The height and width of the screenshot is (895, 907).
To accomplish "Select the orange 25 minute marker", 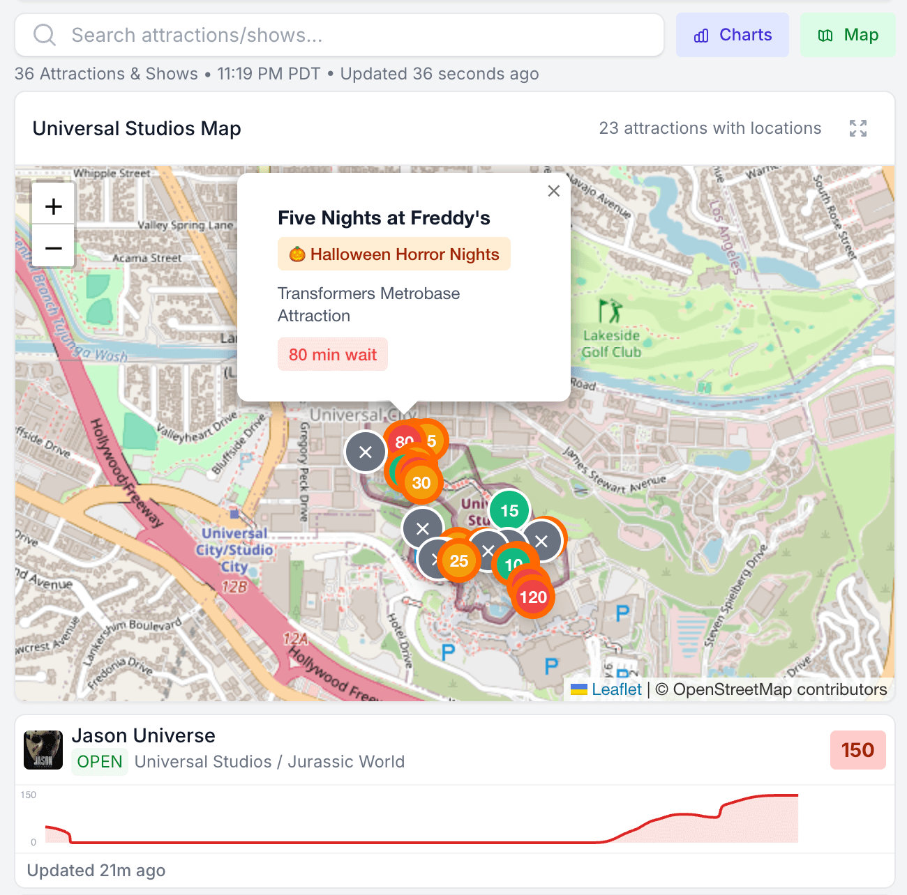I will click(x=459, y=560).
